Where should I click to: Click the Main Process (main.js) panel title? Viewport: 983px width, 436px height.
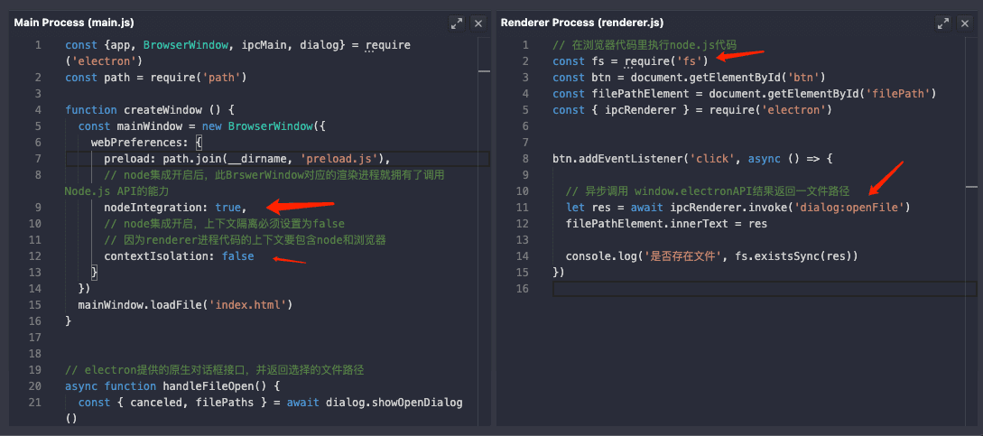[74, 23]
